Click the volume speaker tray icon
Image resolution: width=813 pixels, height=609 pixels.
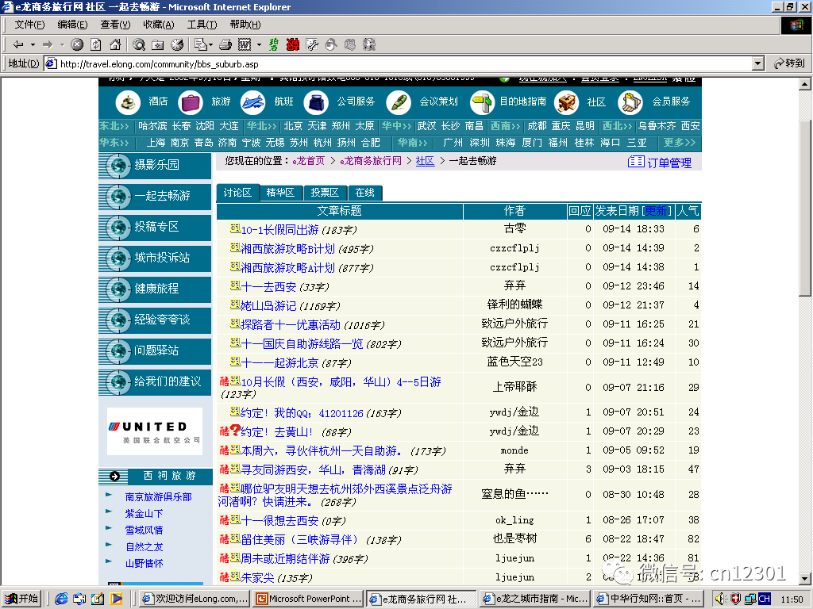coord(719,599)
